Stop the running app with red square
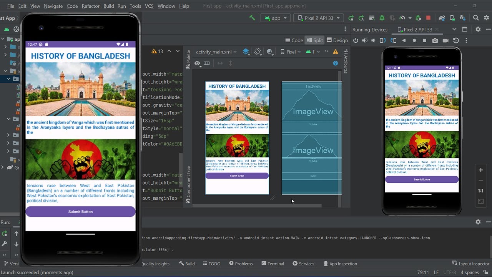 (428, 18)
